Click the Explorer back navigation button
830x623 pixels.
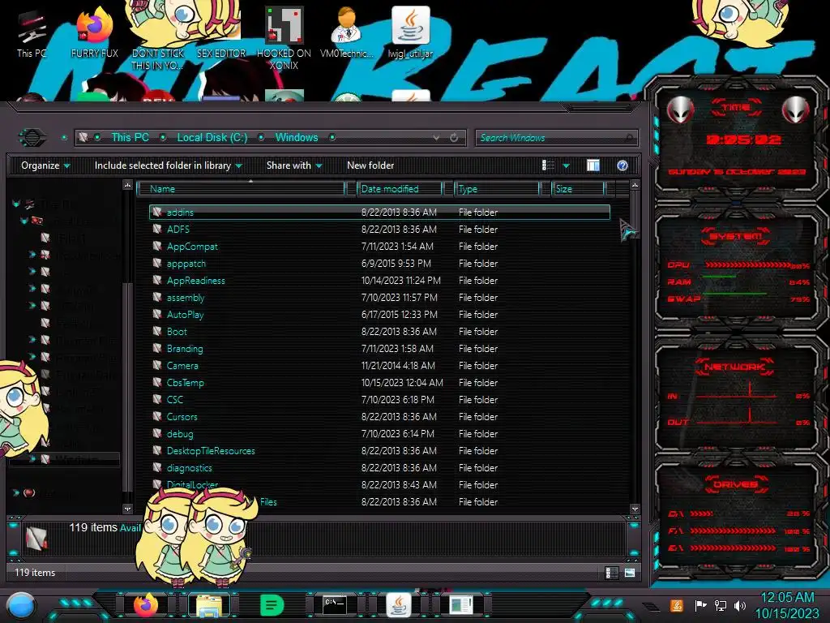coord(32,138)
